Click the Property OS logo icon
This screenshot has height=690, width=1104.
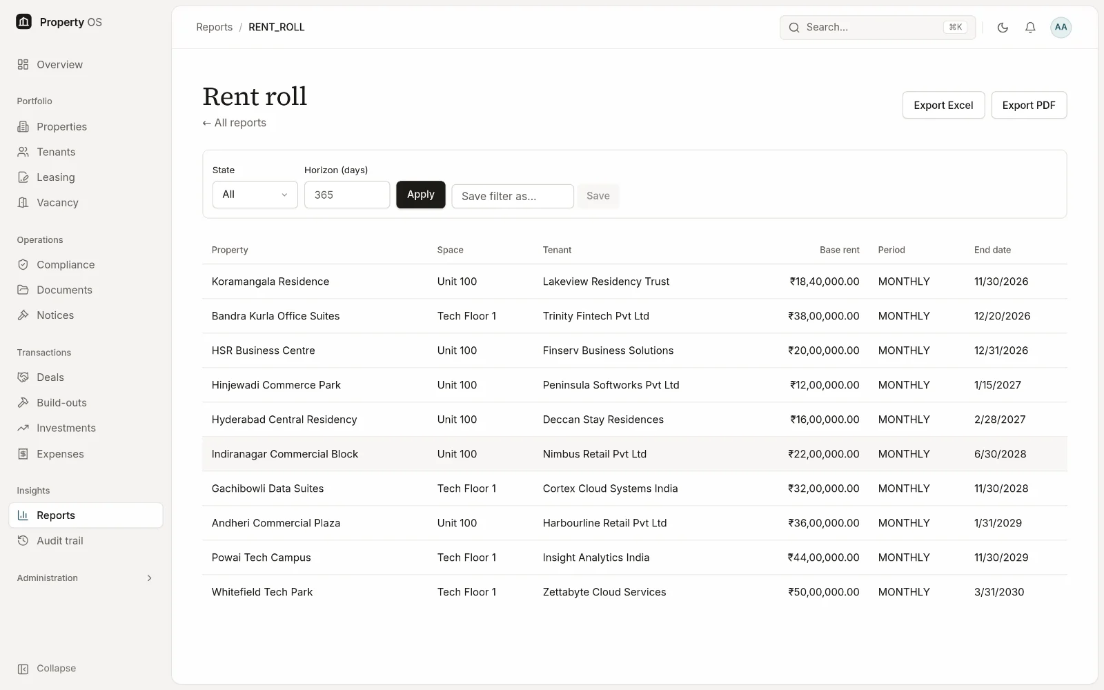pyautogui.click(x=23, y=22)
